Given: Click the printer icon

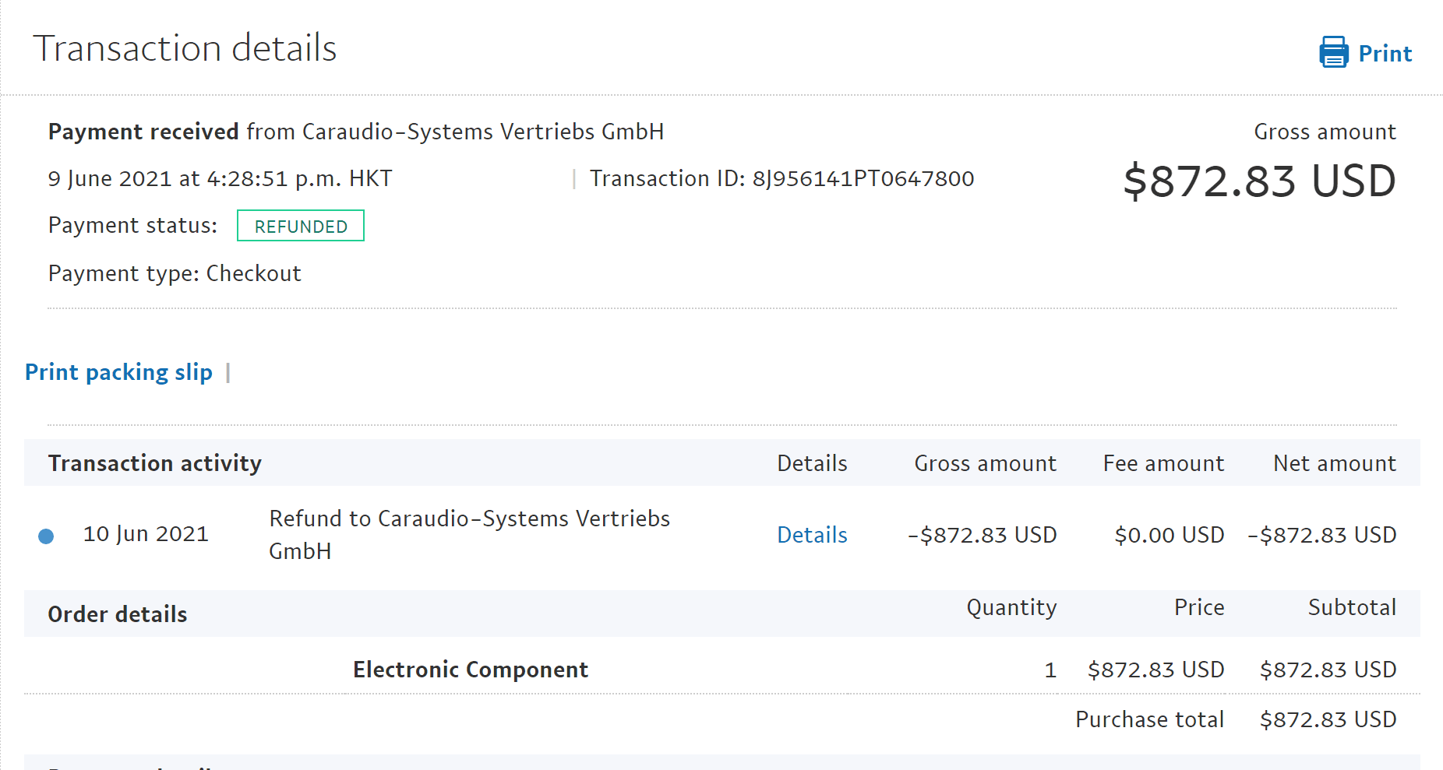Looking at the screenshot, I should (1333, 53).
